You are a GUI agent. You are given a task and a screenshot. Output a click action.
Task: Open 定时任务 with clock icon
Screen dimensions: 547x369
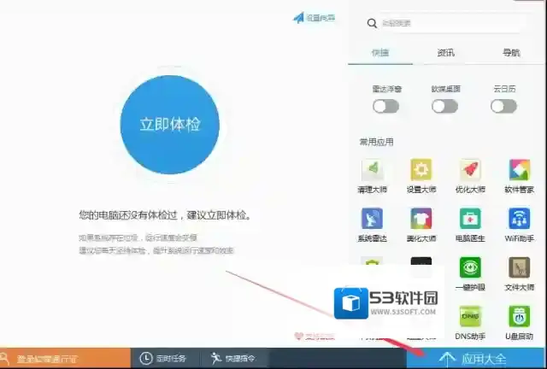coord(163,358)
